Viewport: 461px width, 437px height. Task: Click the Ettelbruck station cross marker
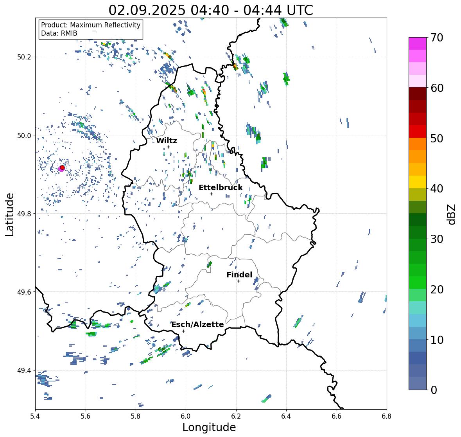[211, 194]
